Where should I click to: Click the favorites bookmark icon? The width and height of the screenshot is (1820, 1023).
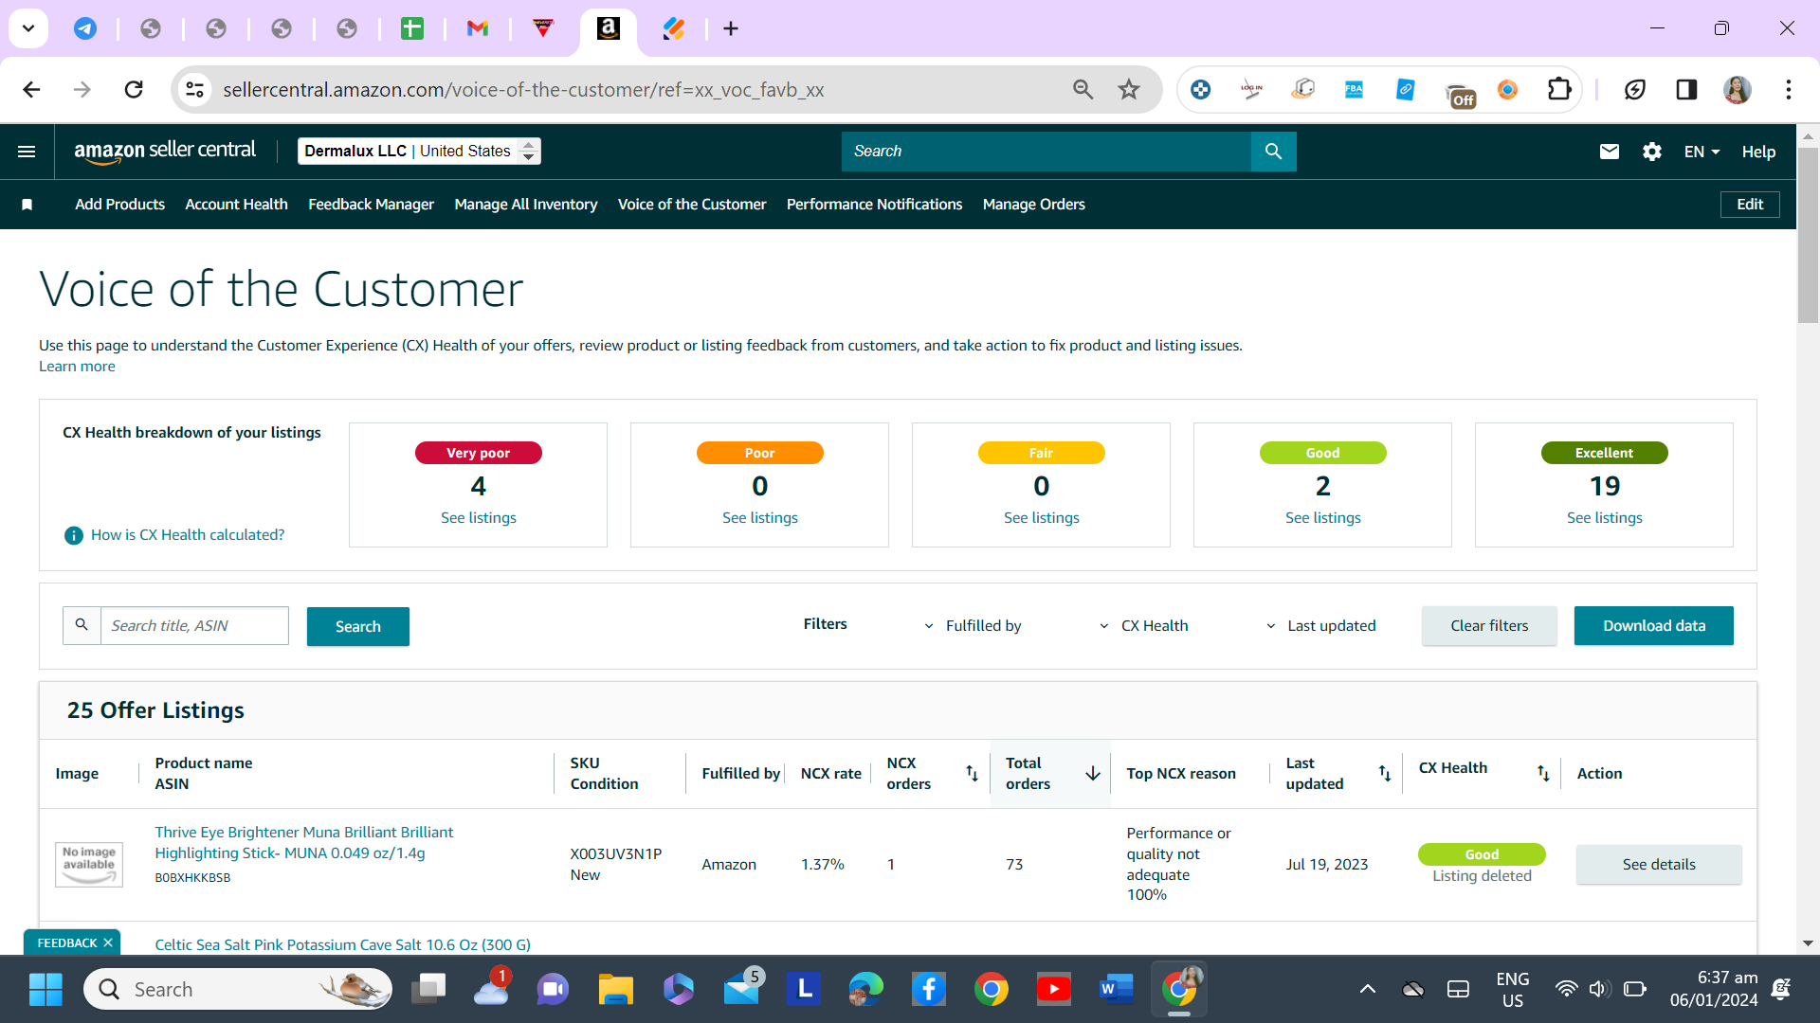(27, 205)
